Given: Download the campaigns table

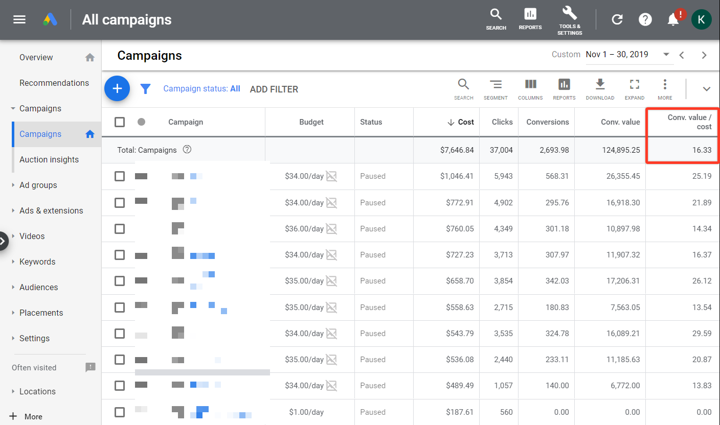Looking at the screenshot, I should 600,89.
